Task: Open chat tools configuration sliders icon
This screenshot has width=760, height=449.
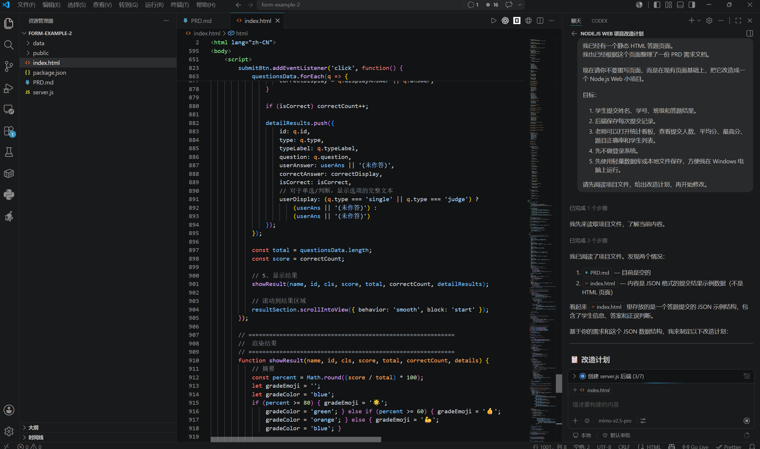Action: tap(643, 420)
